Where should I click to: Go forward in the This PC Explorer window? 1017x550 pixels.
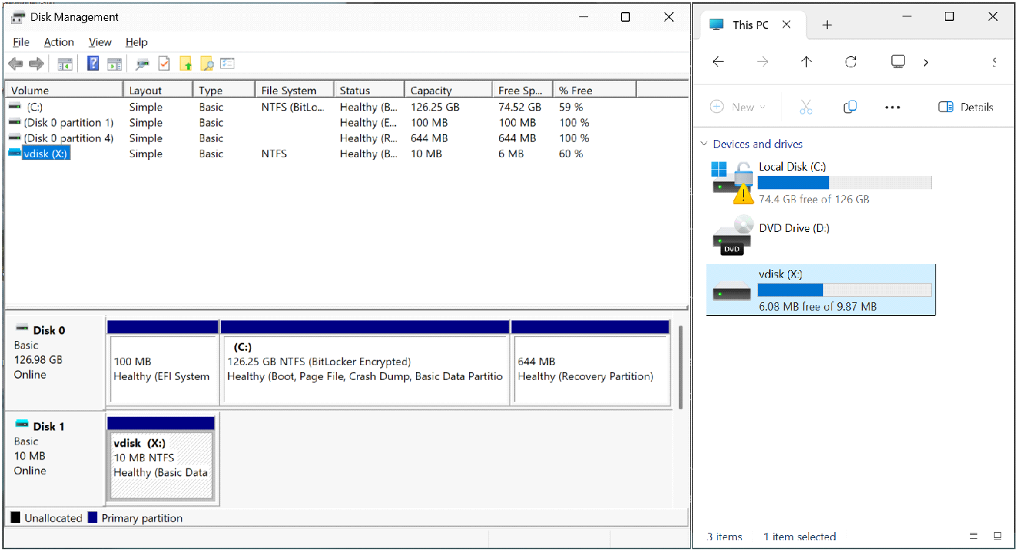coord(763,62)
